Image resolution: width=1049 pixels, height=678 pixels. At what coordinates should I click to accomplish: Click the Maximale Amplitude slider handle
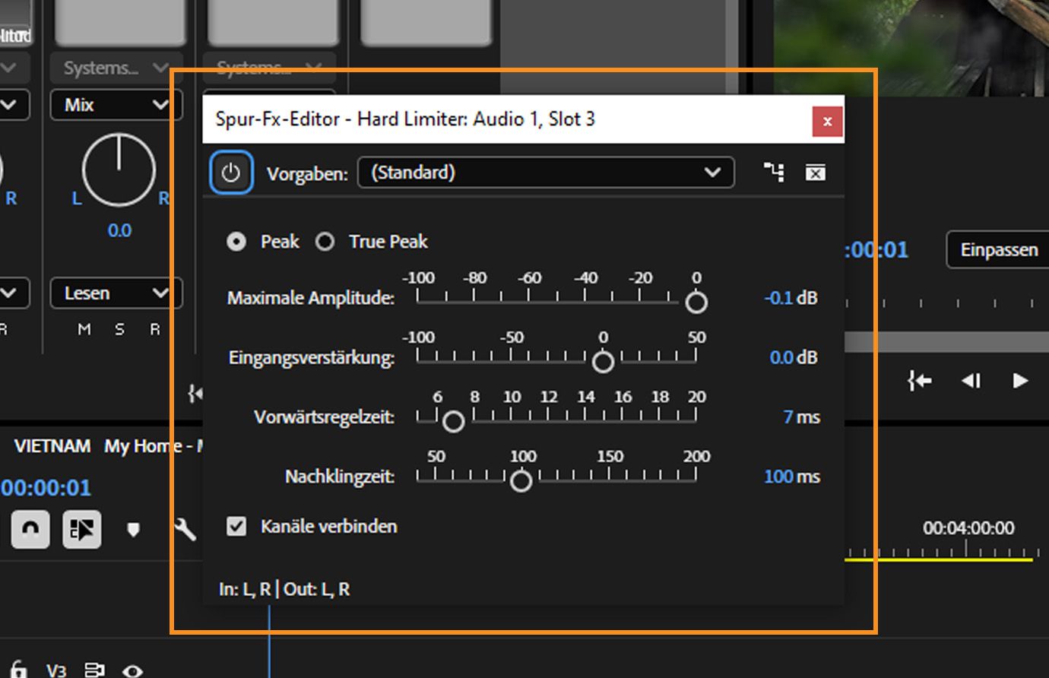tap(696, 303)
